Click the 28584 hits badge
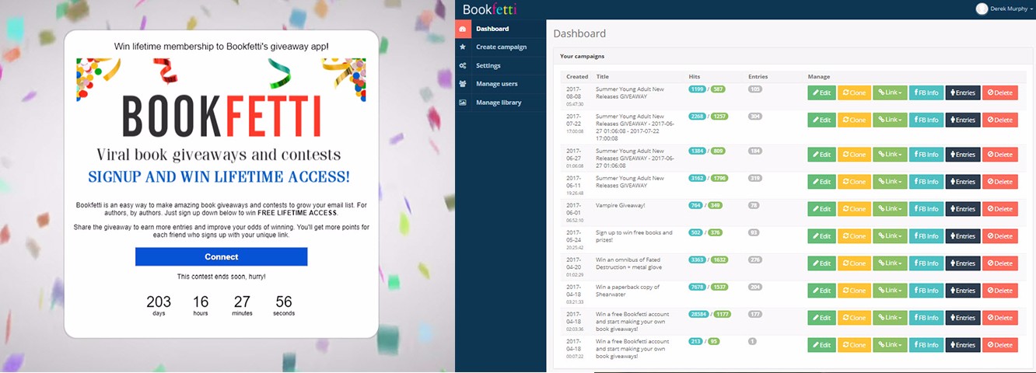 tap(698, 315)
